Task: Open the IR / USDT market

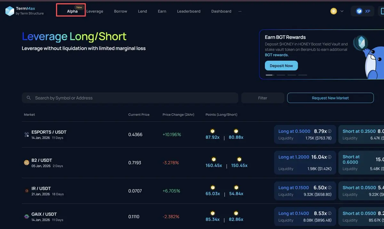Action: [x=41, y=188]
